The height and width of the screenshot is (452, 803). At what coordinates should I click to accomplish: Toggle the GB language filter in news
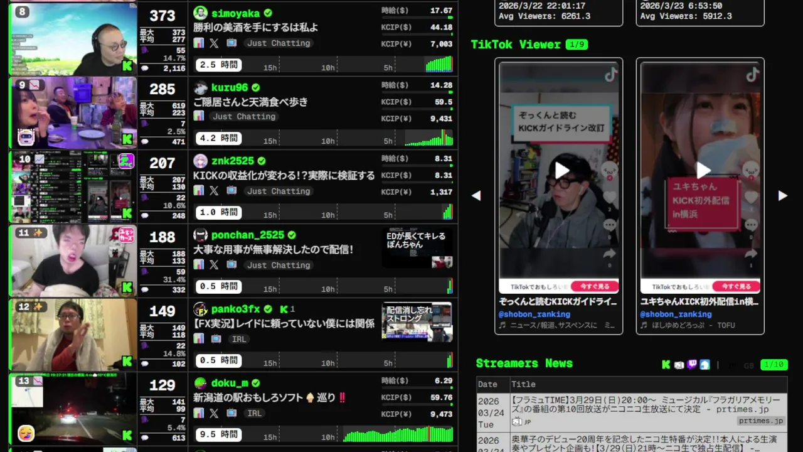pos(748,365)
